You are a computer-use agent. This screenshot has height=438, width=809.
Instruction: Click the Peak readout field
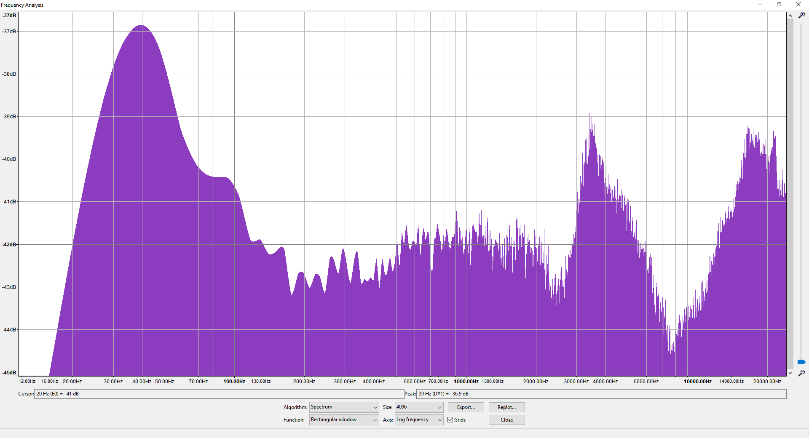tap(601, 394)
